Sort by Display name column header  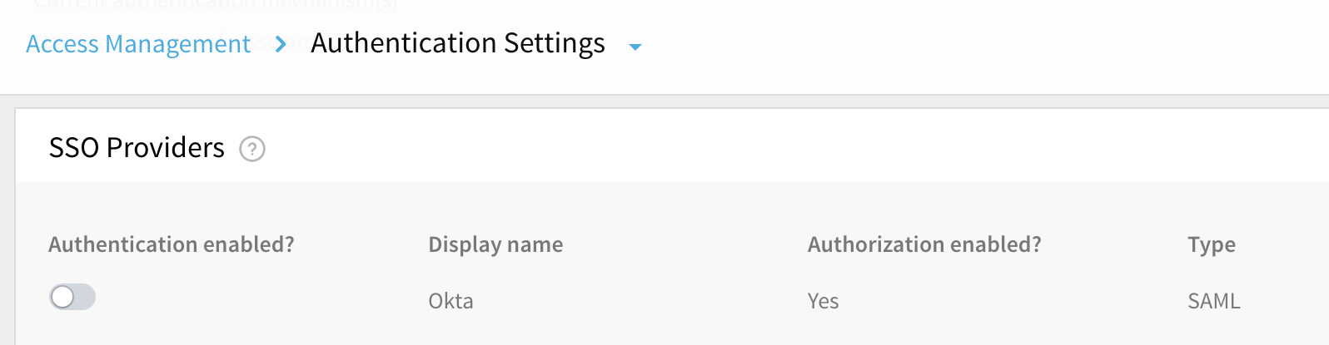[495, 244]
